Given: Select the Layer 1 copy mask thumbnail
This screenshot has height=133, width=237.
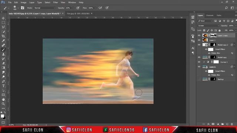Looking at the screenshot, I should click(213, 35).
